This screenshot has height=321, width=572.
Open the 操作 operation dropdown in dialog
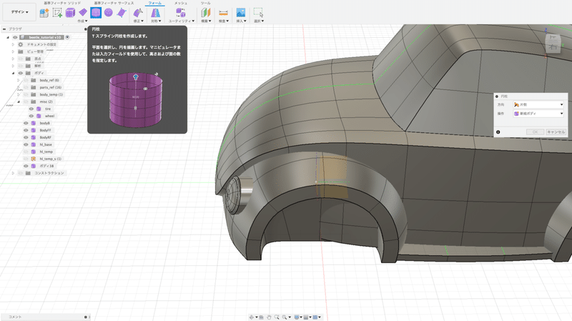538,113
